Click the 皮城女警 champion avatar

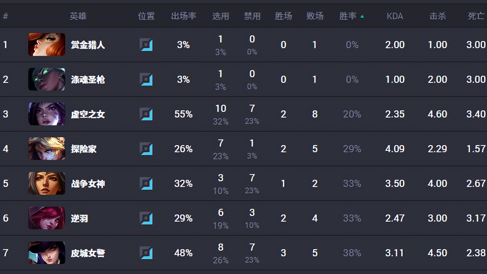click(47, 253)
